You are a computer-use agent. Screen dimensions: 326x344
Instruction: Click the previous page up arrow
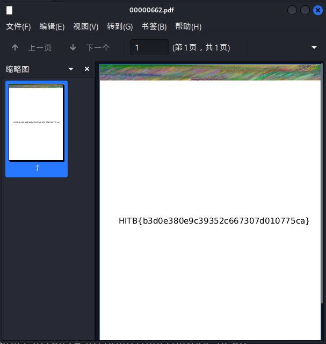[x=15, y=47]
